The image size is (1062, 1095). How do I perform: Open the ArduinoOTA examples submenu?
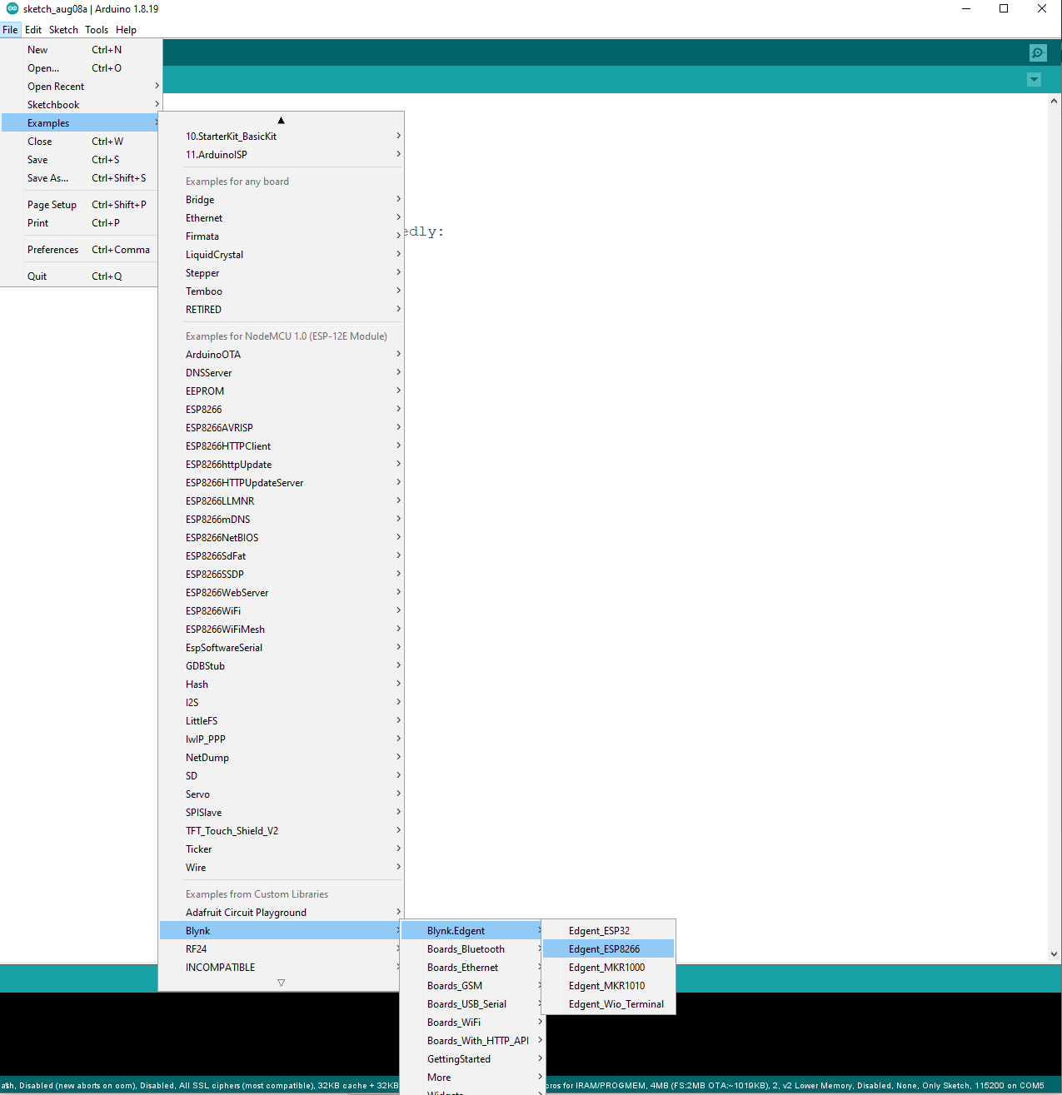coord(281,355)
